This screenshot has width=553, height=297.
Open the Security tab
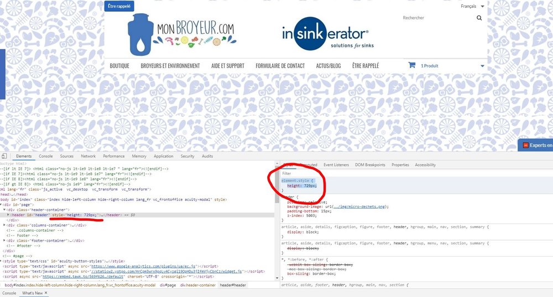point(187,156)
